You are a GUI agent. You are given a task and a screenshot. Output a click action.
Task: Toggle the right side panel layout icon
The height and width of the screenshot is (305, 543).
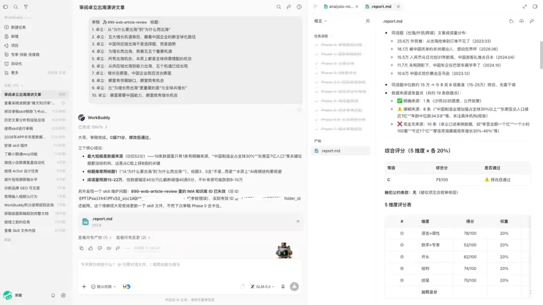[535, 7]
